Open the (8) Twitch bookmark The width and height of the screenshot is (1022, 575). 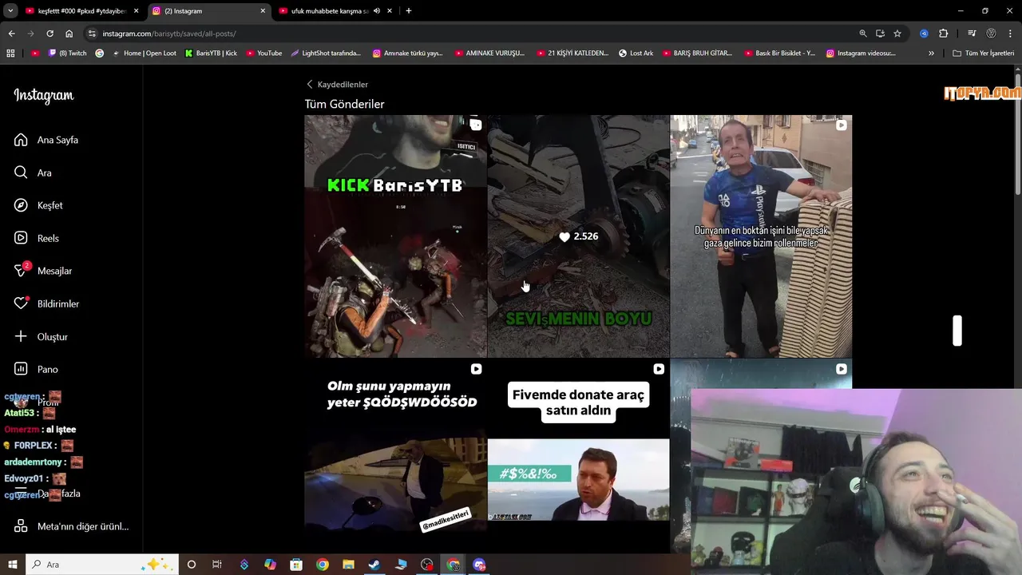click(68, 54)
